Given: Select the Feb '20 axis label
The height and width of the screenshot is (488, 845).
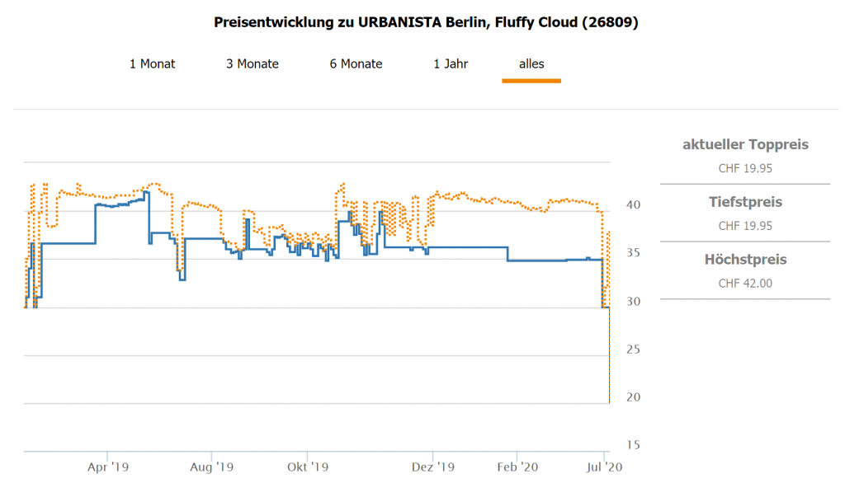Looking at the screenshot, I should pyautogui.click(x=517, y=467).
